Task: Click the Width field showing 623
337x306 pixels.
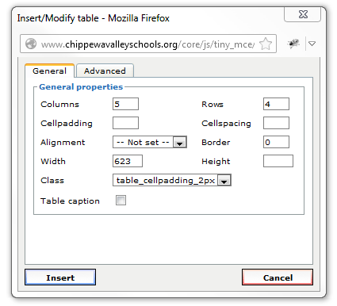Action: [128, 161]
